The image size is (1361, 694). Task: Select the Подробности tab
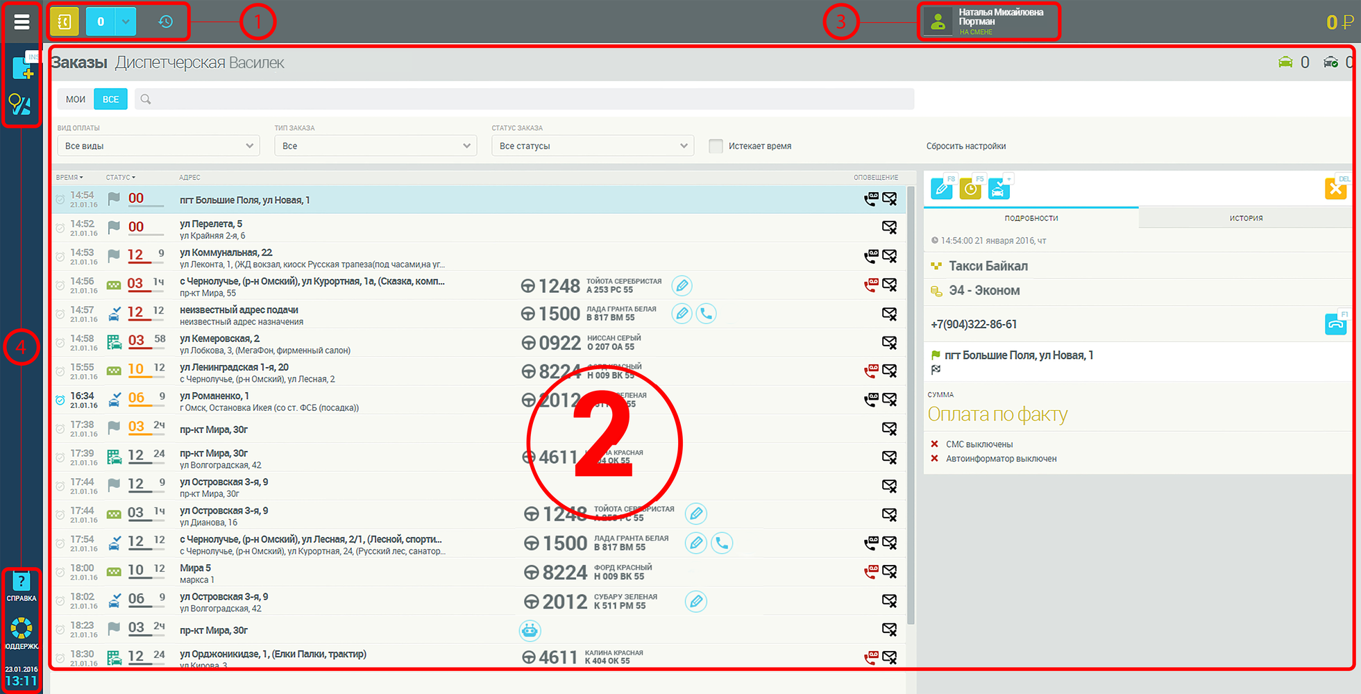pyautogui.click(x=1031, y=218)
